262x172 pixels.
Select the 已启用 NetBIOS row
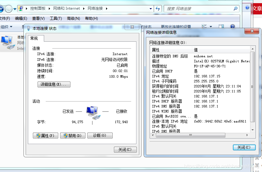click(x=200, y=116)
